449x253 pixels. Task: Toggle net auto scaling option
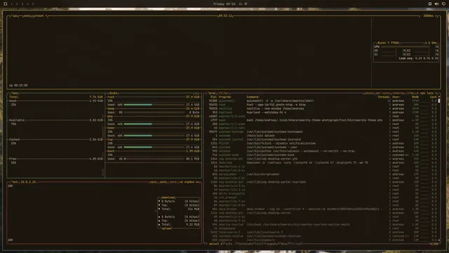[x=163, y=182]
